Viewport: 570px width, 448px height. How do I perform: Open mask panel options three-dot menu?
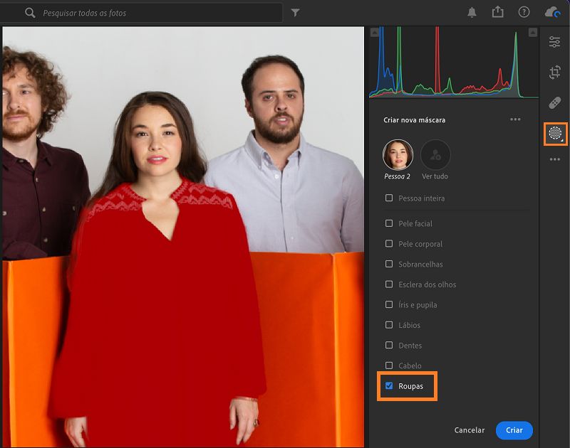tap(515, 119)
